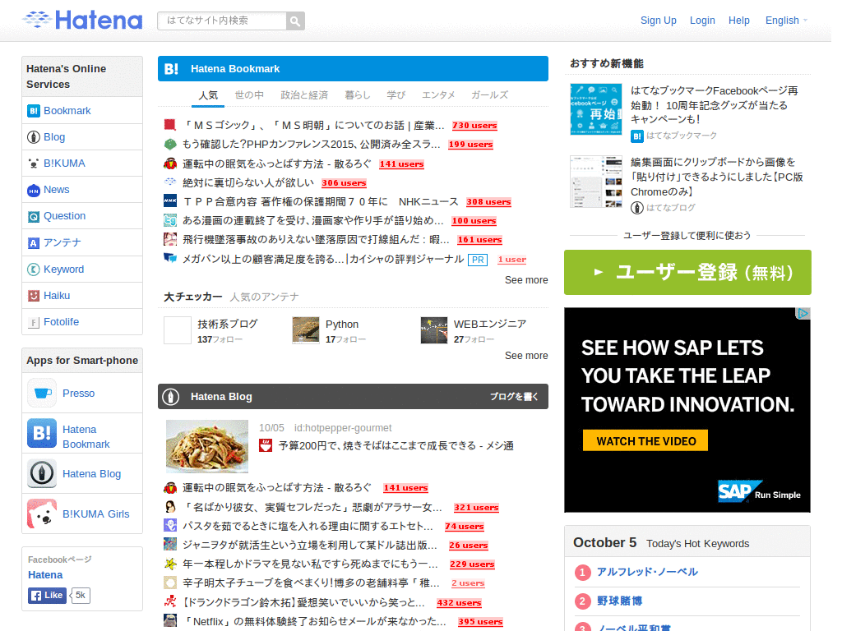Click the NHK favicon beside the ＴＰＰ entry
The height and width of the screenshot is (631, 842).
coord(169,201)
